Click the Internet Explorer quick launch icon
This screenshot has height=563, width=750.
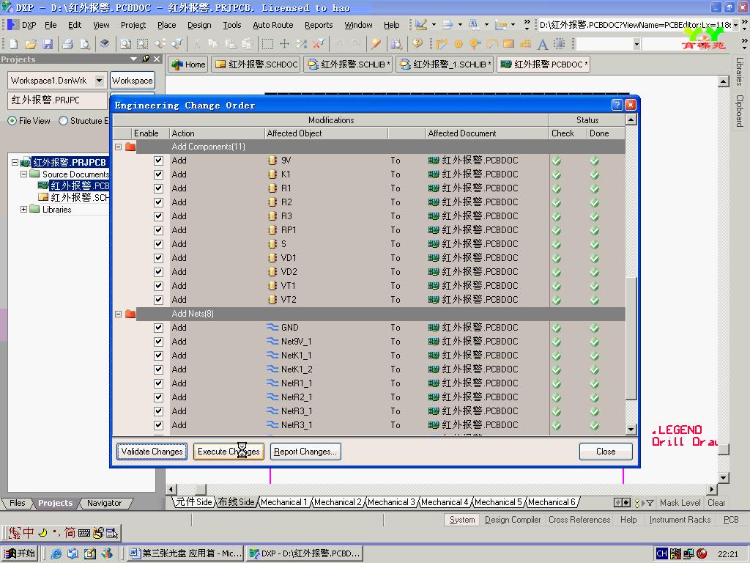[56, 553]
